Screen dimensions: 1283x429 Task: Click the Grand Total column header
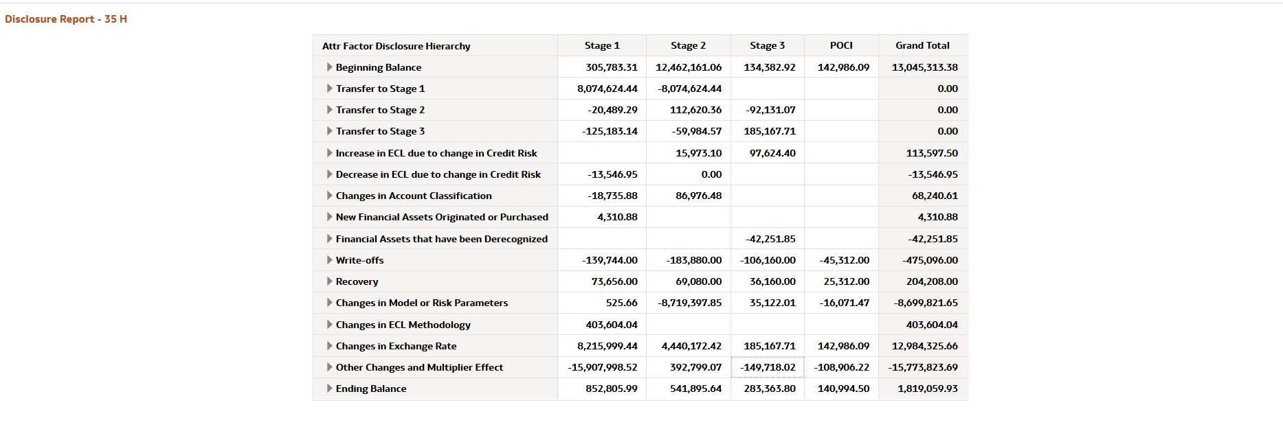pos(922,45)
